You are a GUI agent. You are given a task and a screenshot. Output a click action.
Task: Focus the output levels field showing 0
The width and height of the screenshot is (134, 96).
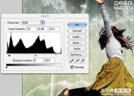[38, 60]
